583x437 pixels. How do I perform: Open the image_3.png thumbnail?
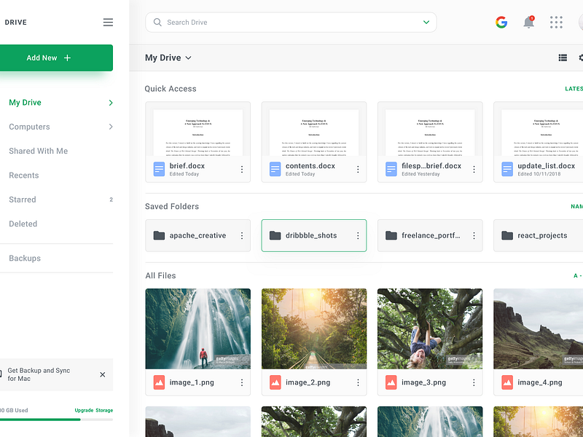(429, 328)
